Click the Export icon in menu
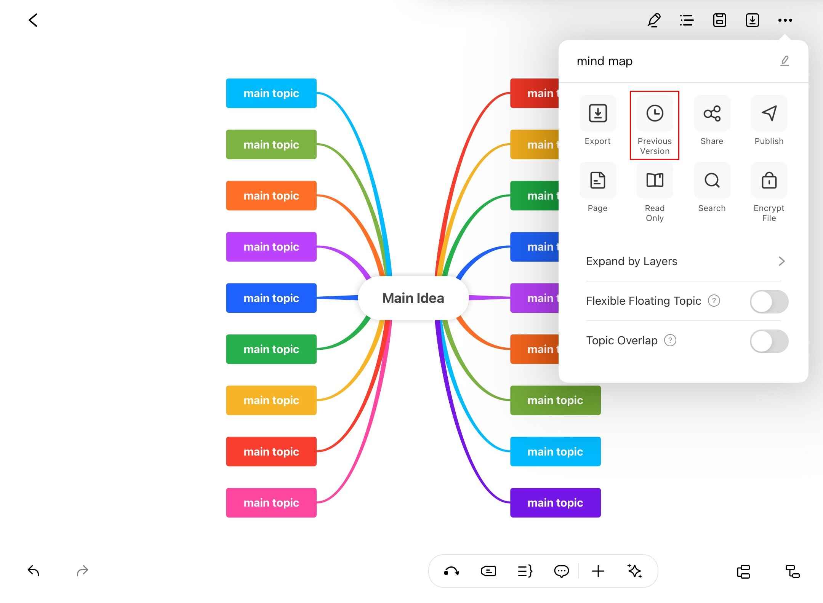The image size is (823, 603). (597, 114)
